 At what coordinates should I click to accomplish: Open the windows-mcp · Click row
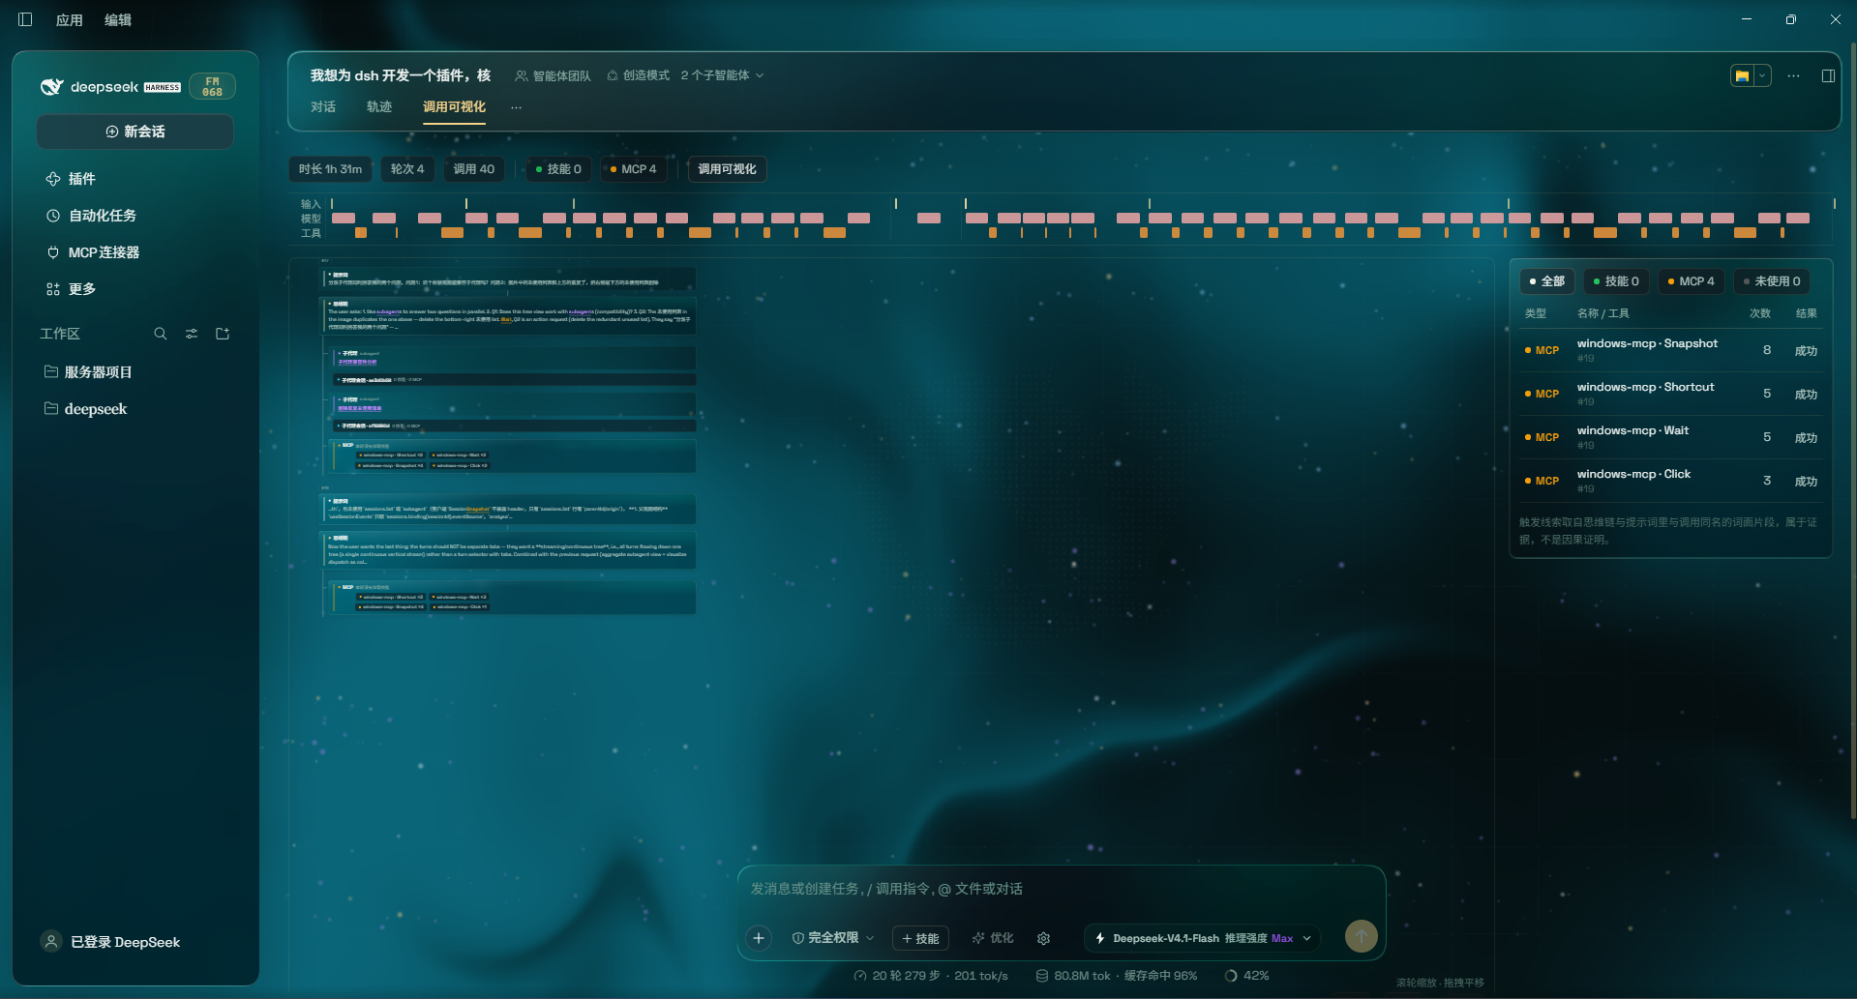click(x=1670, y=481)
